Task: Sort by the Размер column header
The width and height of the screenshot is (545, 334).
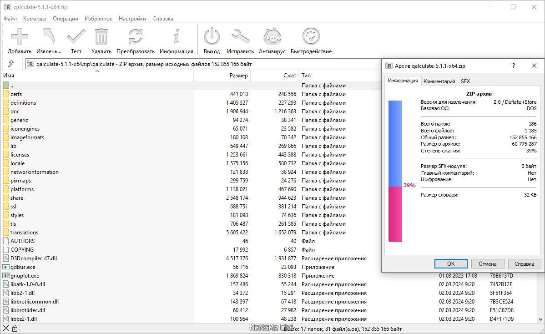Action: tap(222, 76)
